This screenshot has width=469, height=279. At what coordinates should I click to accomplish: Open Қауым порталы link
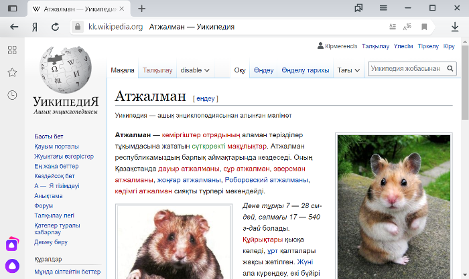pos(56,147)
